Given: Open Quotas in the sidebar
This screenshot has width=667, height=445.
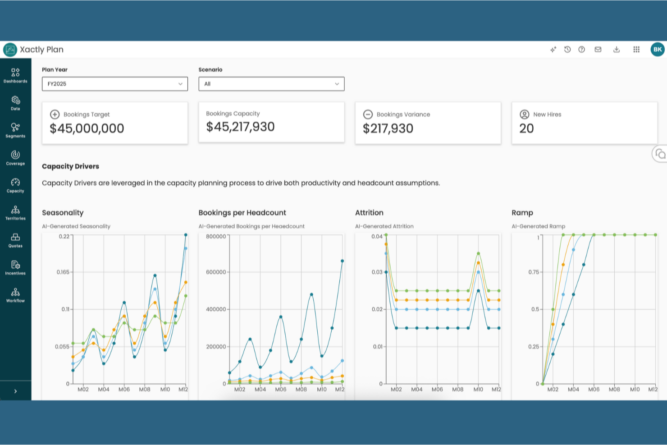Looking at the screenshot, I should 15,240.
